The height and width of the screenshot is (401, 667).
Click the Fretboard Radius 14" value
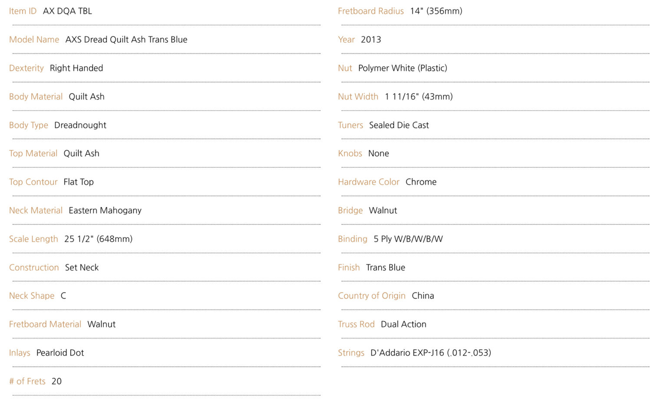pos(436,11)
